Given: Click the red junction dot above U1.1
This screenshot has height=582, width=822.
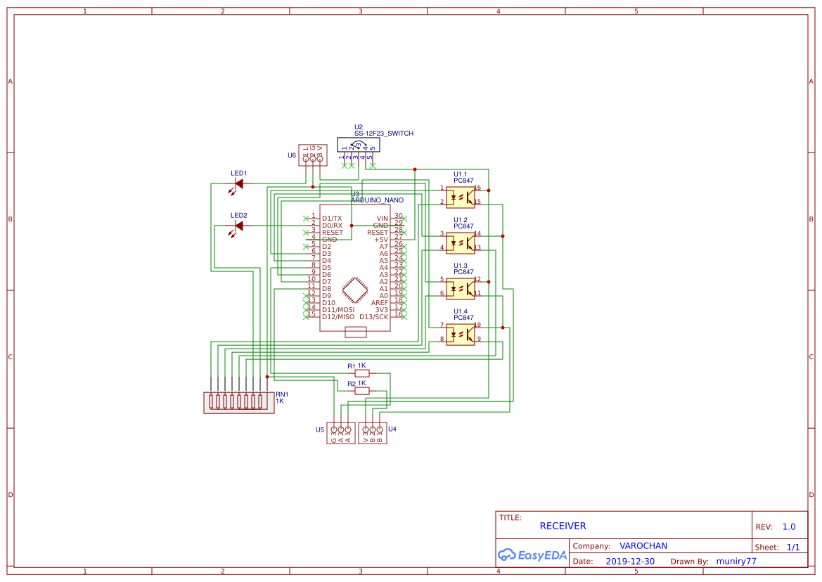Looking at the screenshot, I should click(415, 169).
